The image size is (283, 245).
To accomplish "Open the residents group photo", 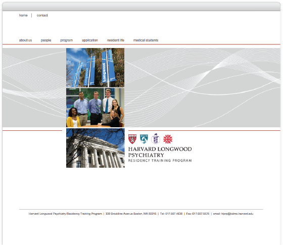I will click(x=95, y=108).
